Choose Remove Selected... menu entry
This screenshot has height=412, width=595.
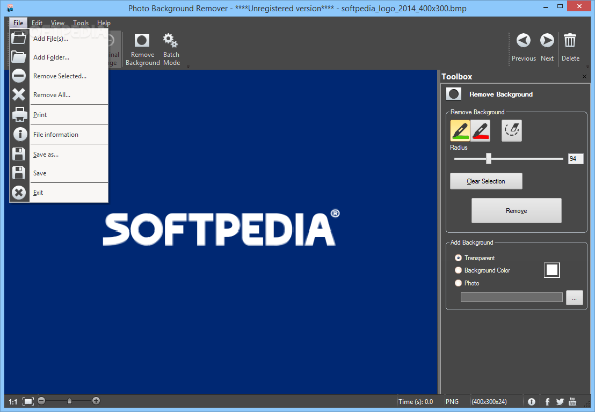59,76
